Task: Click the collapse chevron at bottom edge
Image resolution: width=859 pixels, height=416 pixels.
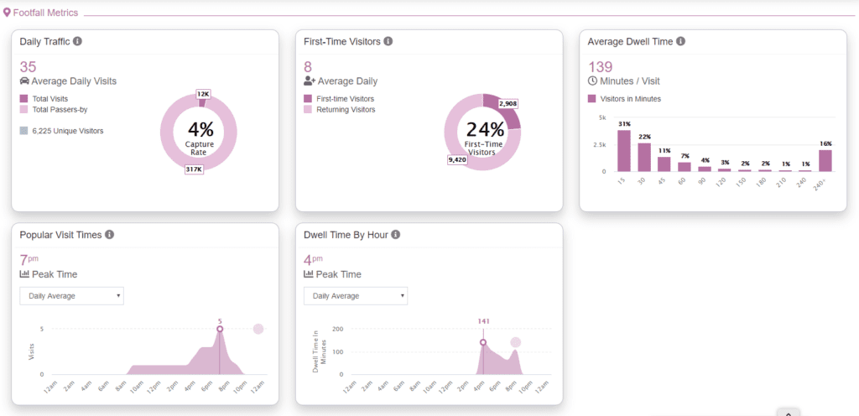Action: click(x=789, y=412)
